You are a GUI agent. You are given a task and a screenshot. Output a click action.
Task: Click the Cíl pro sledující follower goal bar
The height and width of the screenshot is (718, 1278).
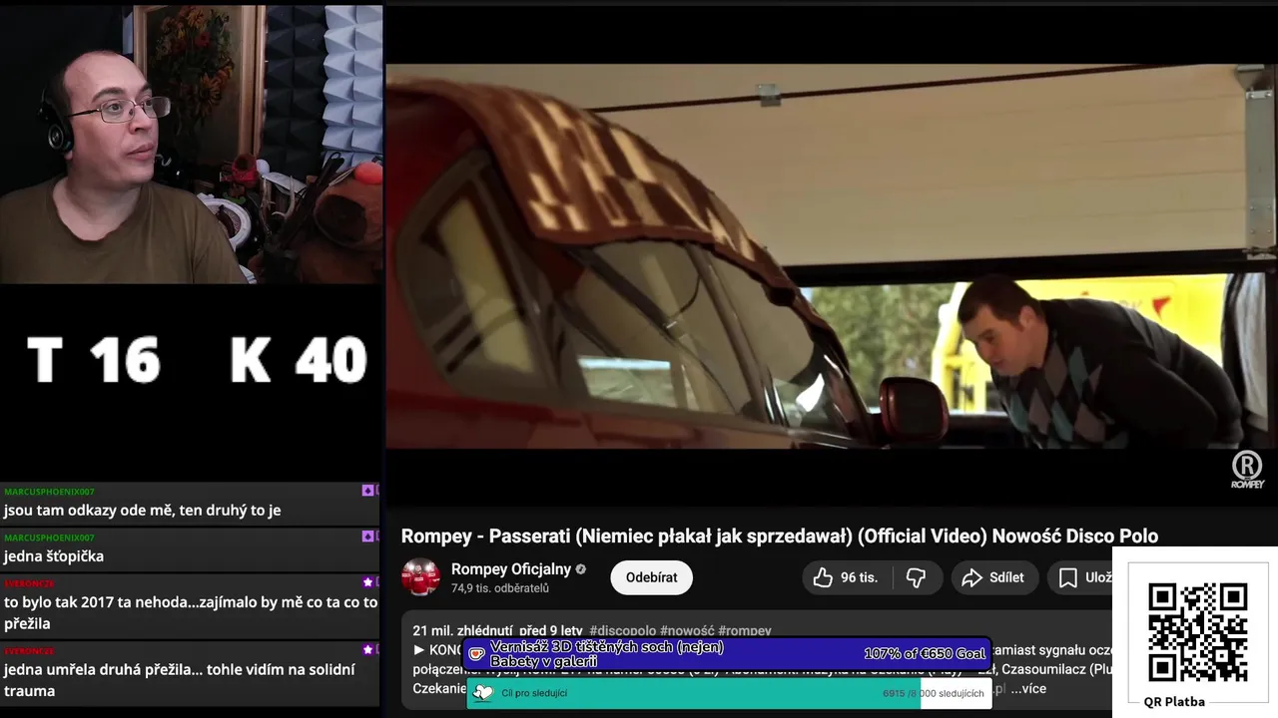[x=728, y=693]
